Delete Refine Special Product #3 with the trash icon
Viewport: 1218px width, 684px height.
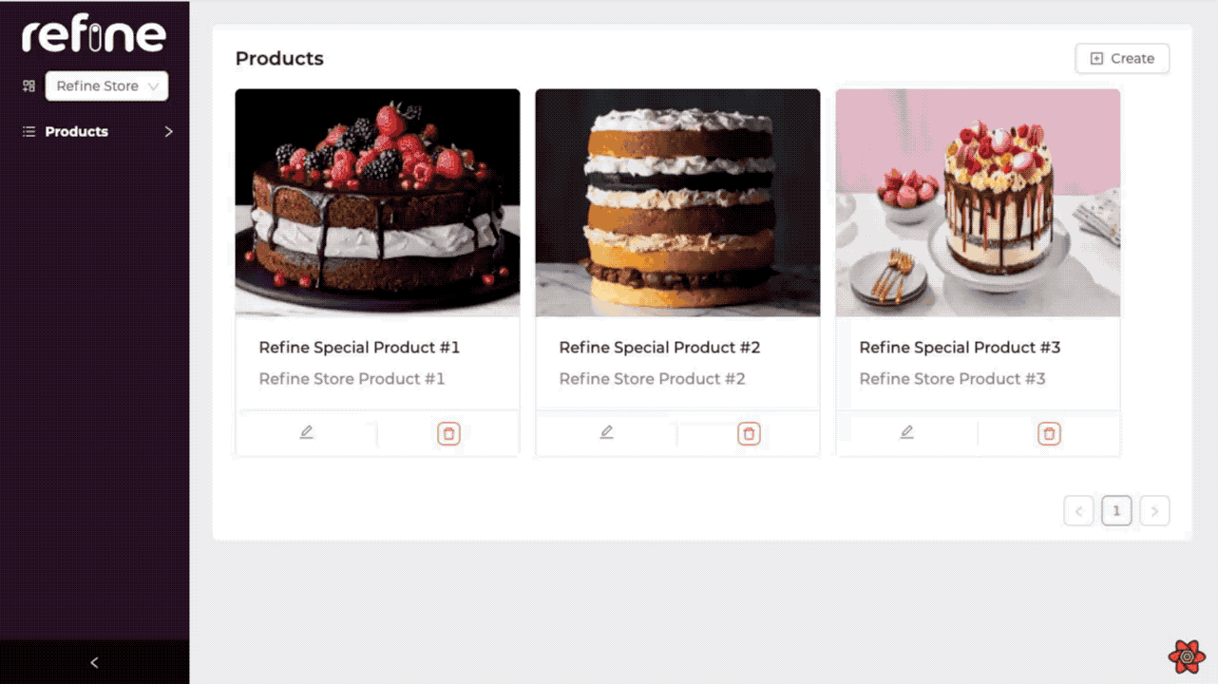click(x=1049, y=433)
